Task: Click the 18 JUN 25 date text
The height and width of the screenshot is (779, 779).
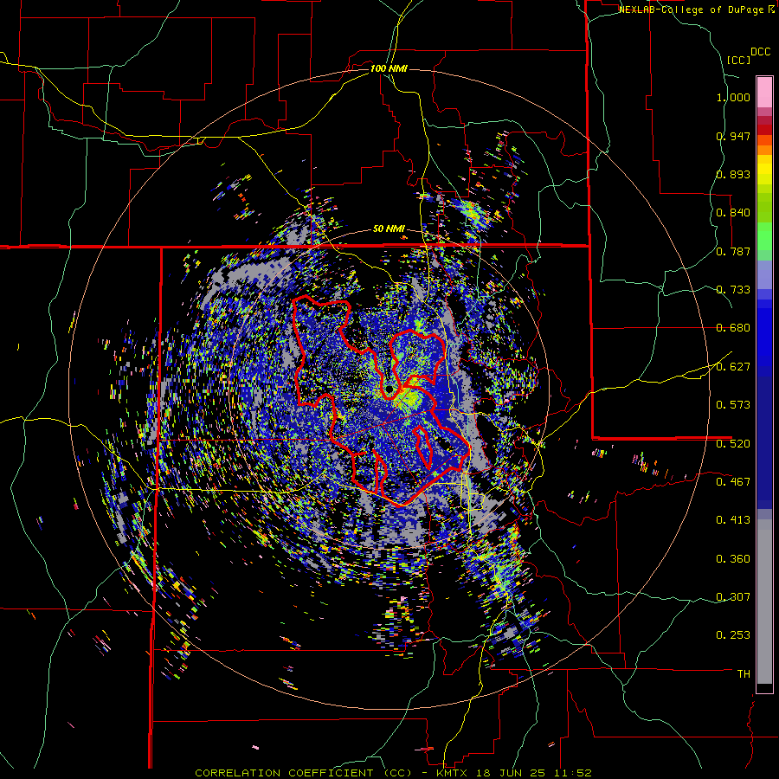Action: pos(512,773)
